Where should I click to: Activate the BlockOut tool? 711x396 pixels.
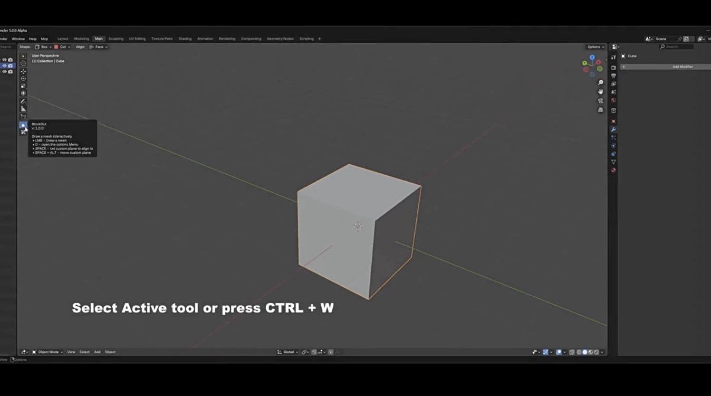point(23,125)
